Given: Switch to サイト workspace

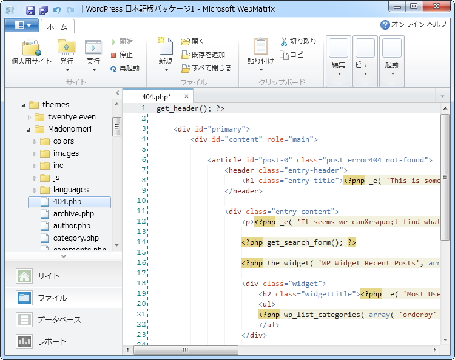Looking at the screenshot, I should pyautogui.click(x=64, y=276).
